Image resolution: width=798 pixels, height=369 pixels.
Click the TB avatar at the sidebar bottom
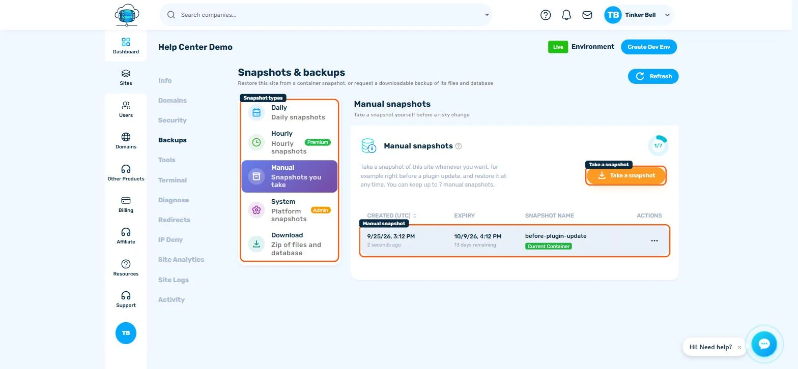tap(126, 333)
